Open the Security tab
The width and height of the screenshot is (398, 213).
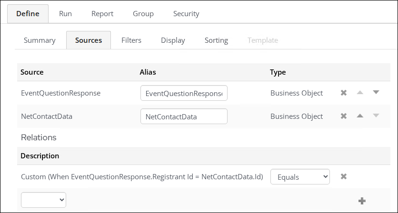186,14
